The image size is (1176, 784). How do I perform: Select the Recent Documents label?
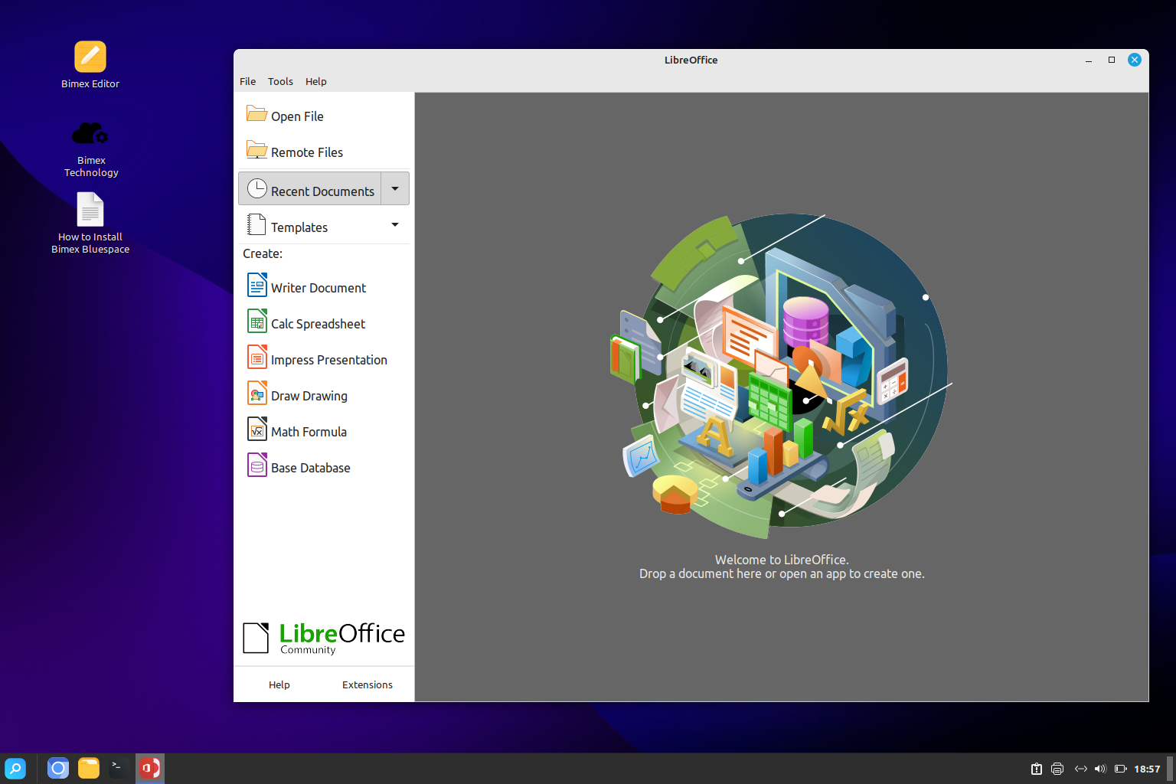coord(322,191)
